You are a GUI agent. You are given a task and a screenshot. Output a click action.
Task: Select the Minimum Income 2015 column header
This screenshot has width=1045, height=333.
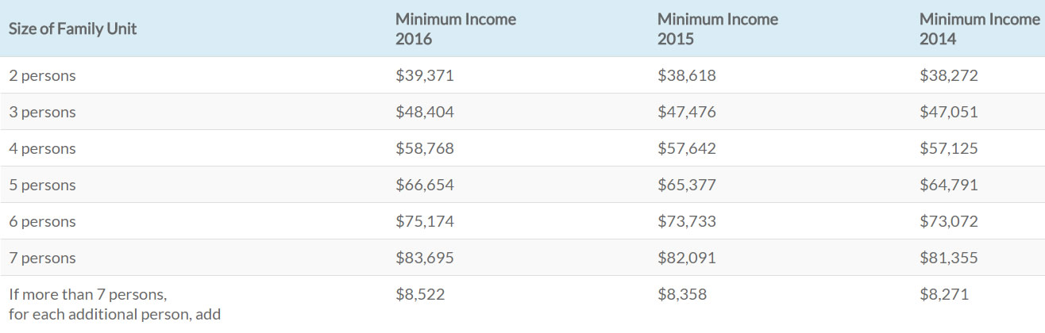pyautogui.click(x=718, y=29)
